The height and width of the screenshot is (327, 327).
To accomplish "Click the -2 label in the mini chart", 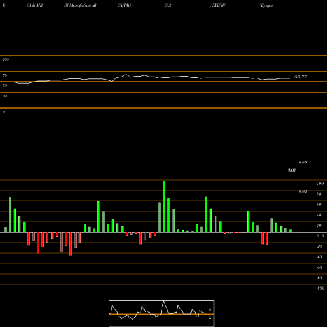I will point(209,318).
